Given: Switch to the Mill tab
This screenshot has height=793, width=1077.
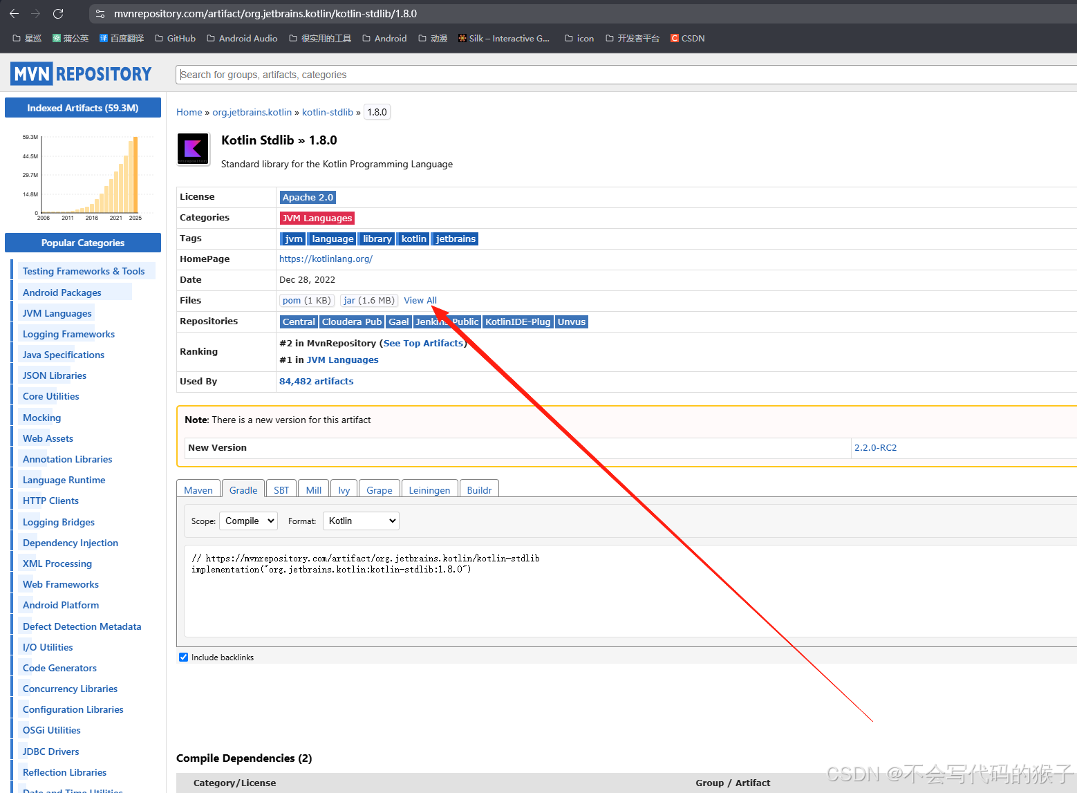Looking at the screenshot, I should click(314, 489).
